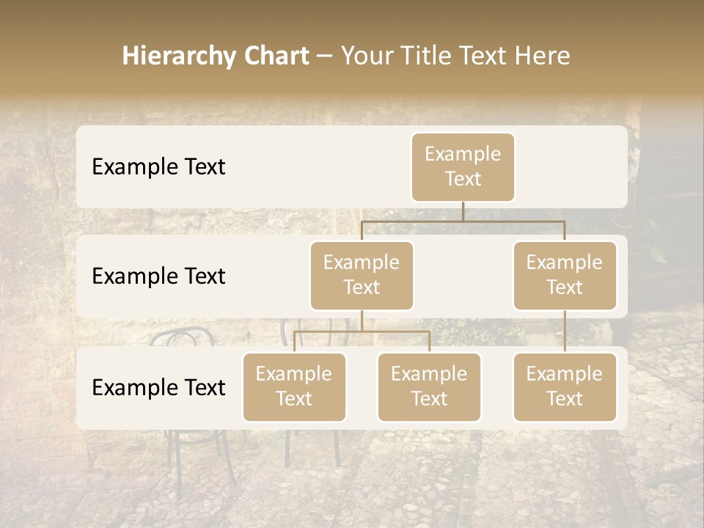Select the top-level Example Text box
Image resolution: width=704 pixels, height=528 pixels.
[x=463, y=166]
